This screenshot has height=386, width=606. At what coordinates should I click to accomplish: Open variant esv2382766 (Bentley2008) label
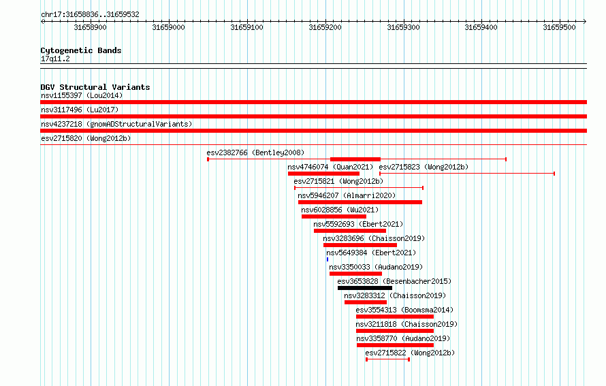[x=255, y=152]
